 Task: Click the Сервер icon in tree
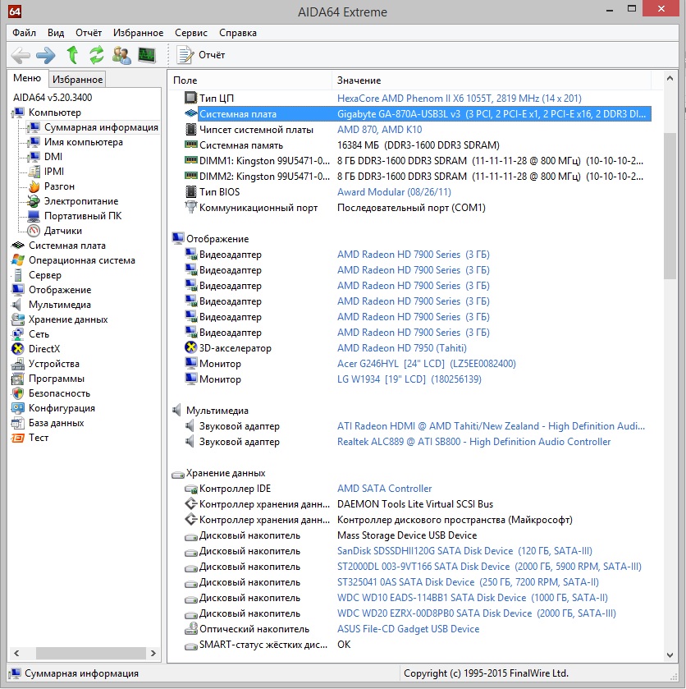18,275
